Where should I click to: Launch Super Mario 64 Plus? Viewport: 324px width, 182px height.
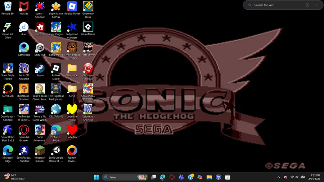coord(56,10)
